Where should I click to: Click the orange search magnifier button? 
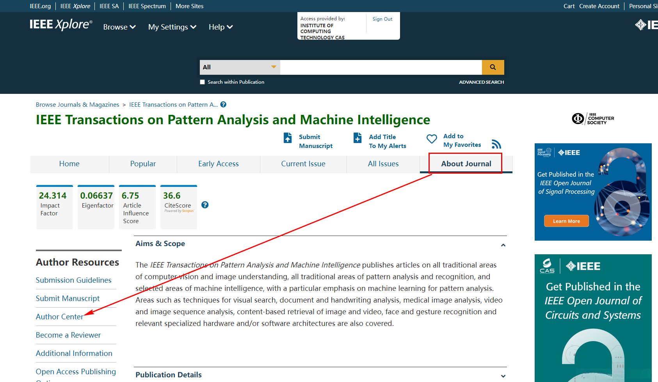[x=493, y=67]
